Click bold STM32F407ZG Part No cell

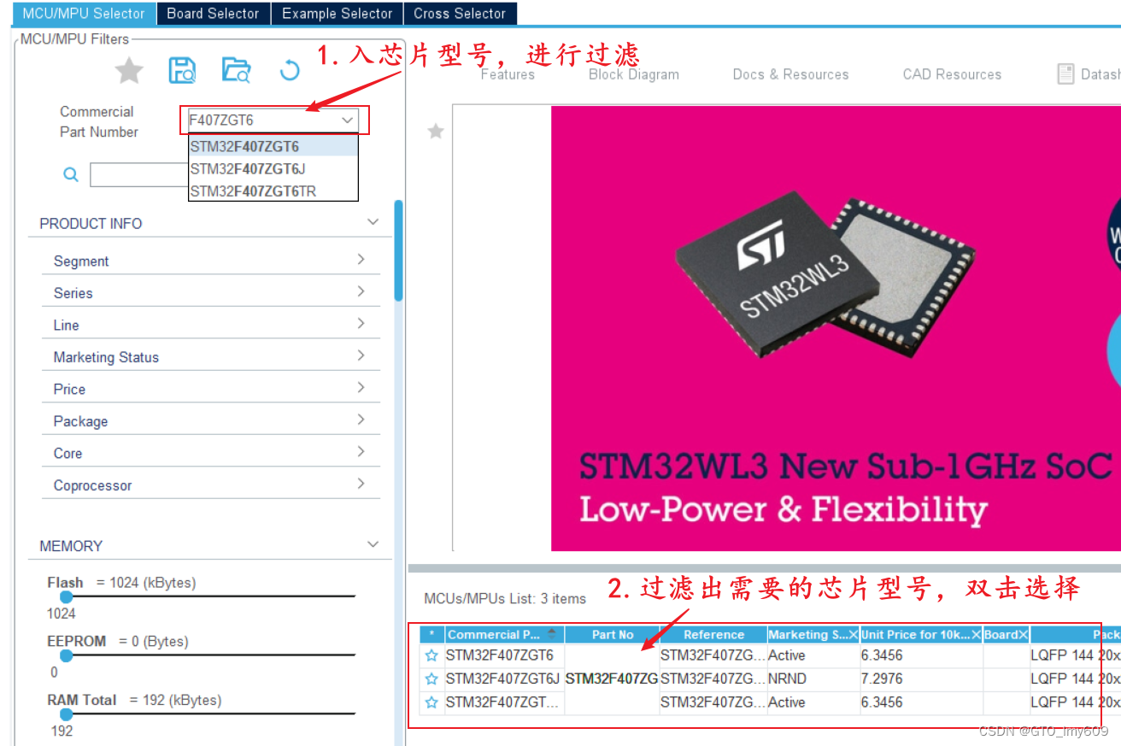point(612,679)
